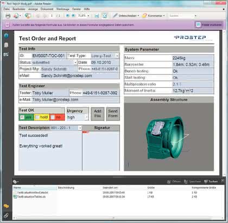
Task: Click the fit full page icon
Action: (105, 16)
